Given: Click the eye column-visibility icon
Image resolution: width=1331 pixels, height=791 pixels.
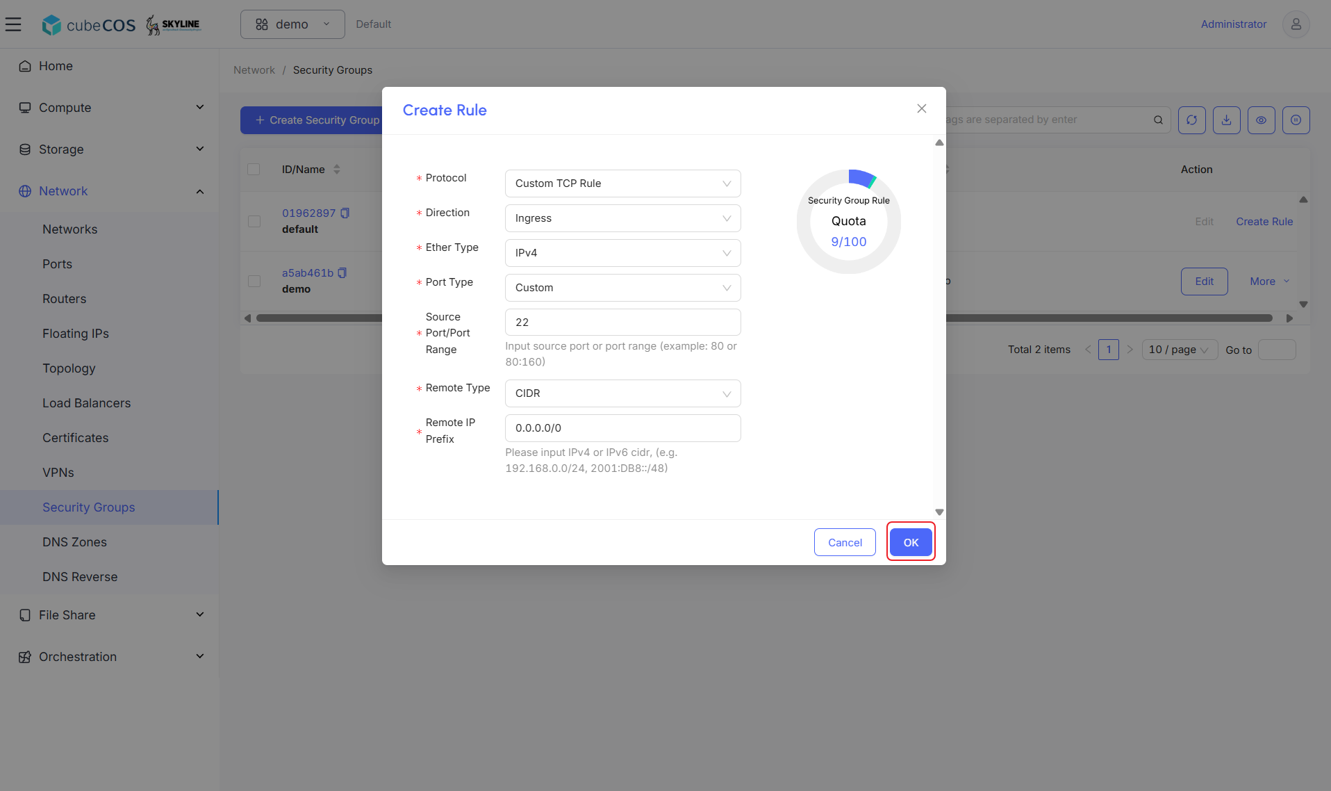Looking at the screenshot, I should coord(1261,120).
